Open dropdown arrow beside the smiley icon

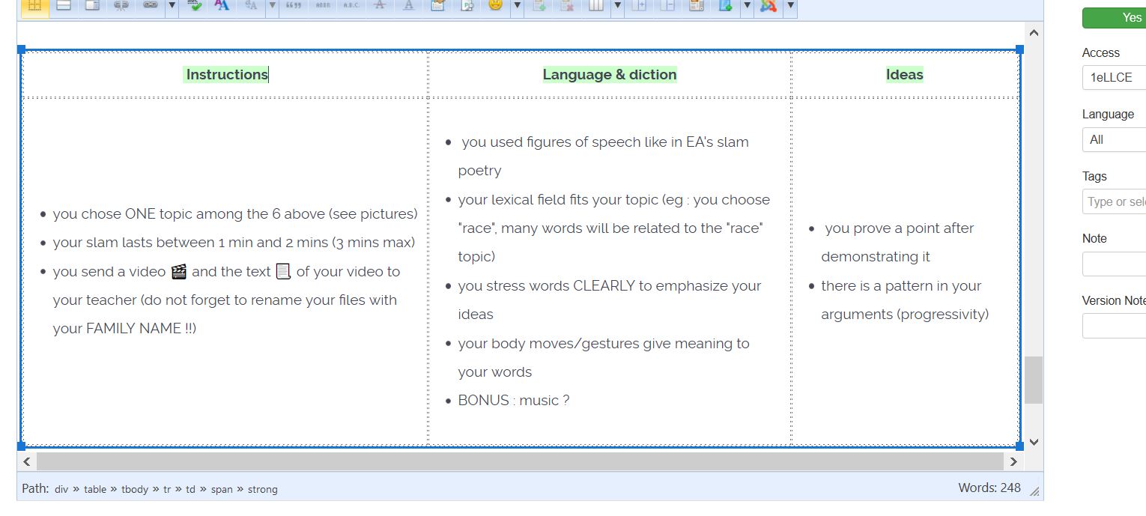(517, 6)
